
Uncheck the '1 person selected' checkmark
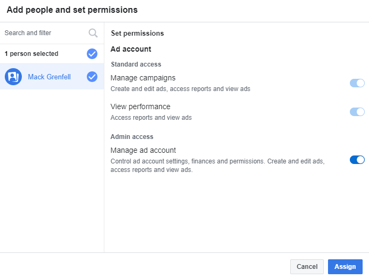[x=92, y=54]
